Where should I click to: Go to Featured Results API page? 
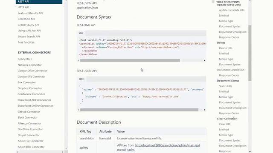click(30, 13)
